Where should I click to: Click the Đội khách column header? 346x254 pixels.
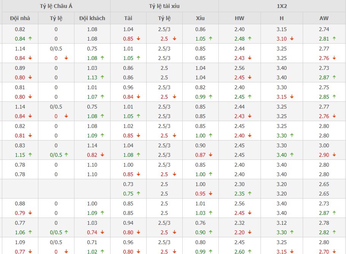(92, 18)
